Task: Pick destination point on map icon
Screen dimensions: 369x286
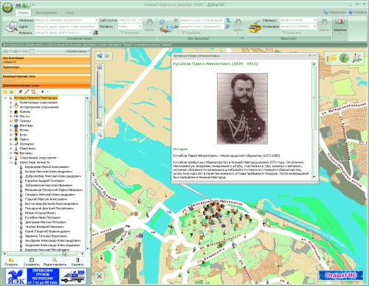Action: 228,26
